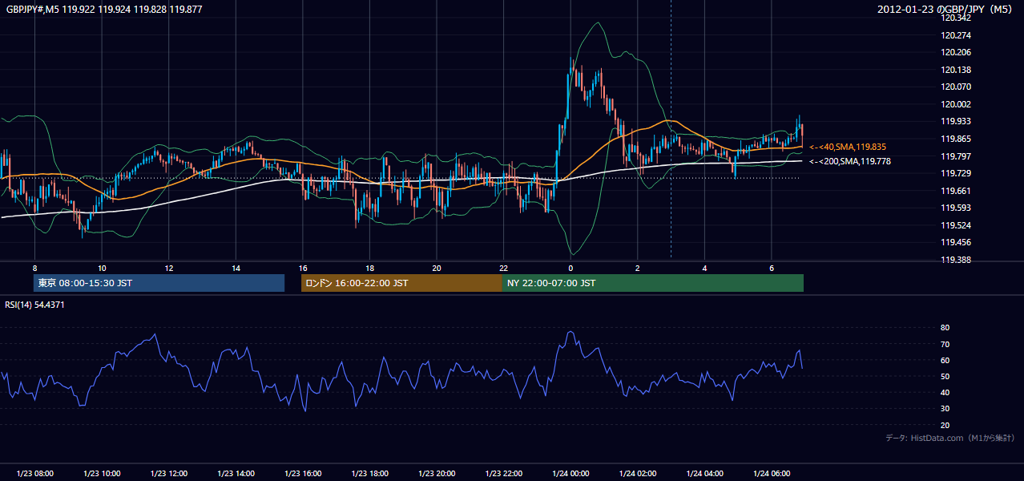
Task: Select the RSI(14) 54.4371 indicator label
Action: point(35,305)
